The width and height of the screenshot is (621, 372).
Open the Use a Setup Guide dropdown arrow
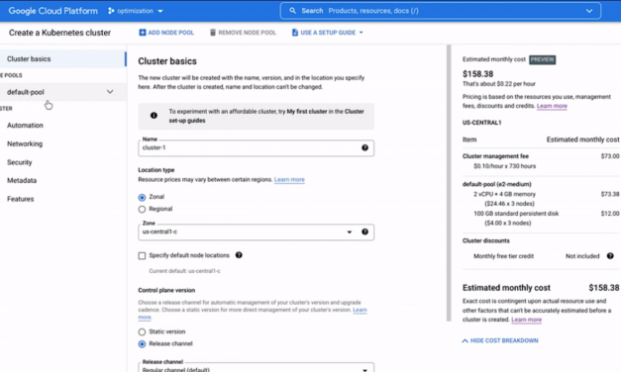(x=362, y=33)
